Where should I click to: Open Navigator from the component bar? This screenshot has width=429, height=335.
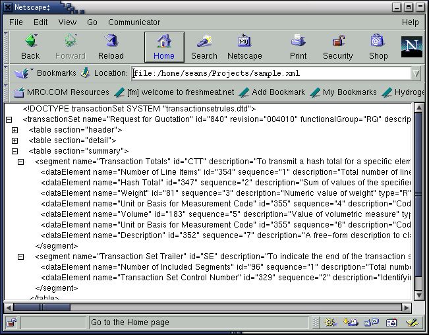[x=330, y=322]
